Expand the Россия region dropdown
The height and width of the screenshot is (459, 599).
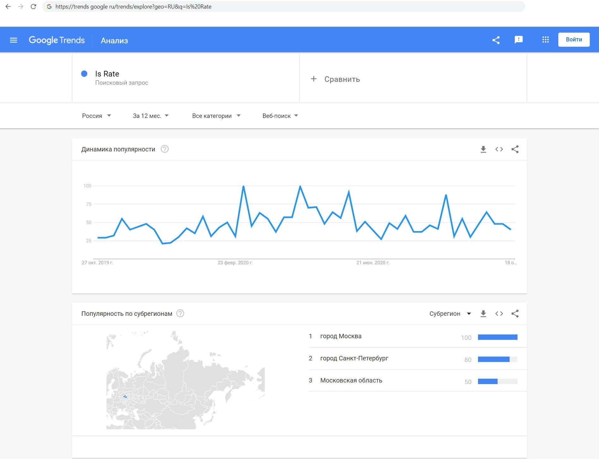(96, 116)
